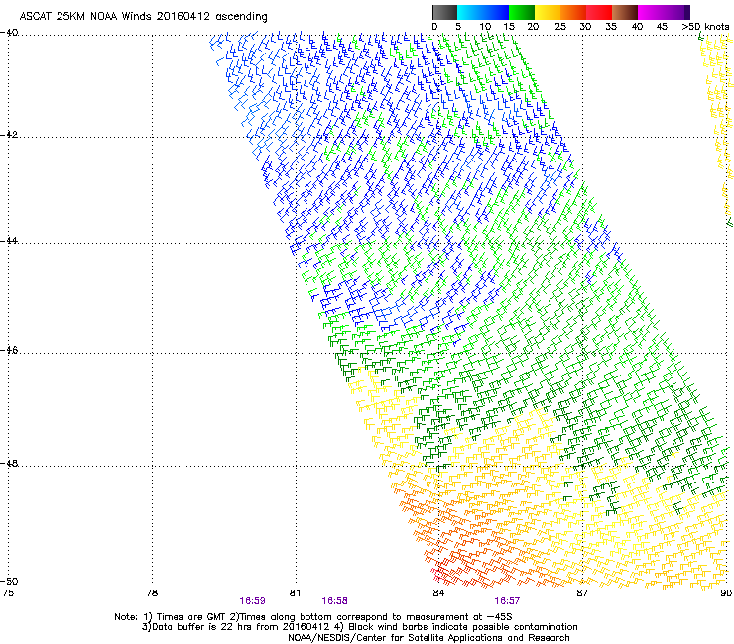Click the longitude label 87

[x=582, y=593]
